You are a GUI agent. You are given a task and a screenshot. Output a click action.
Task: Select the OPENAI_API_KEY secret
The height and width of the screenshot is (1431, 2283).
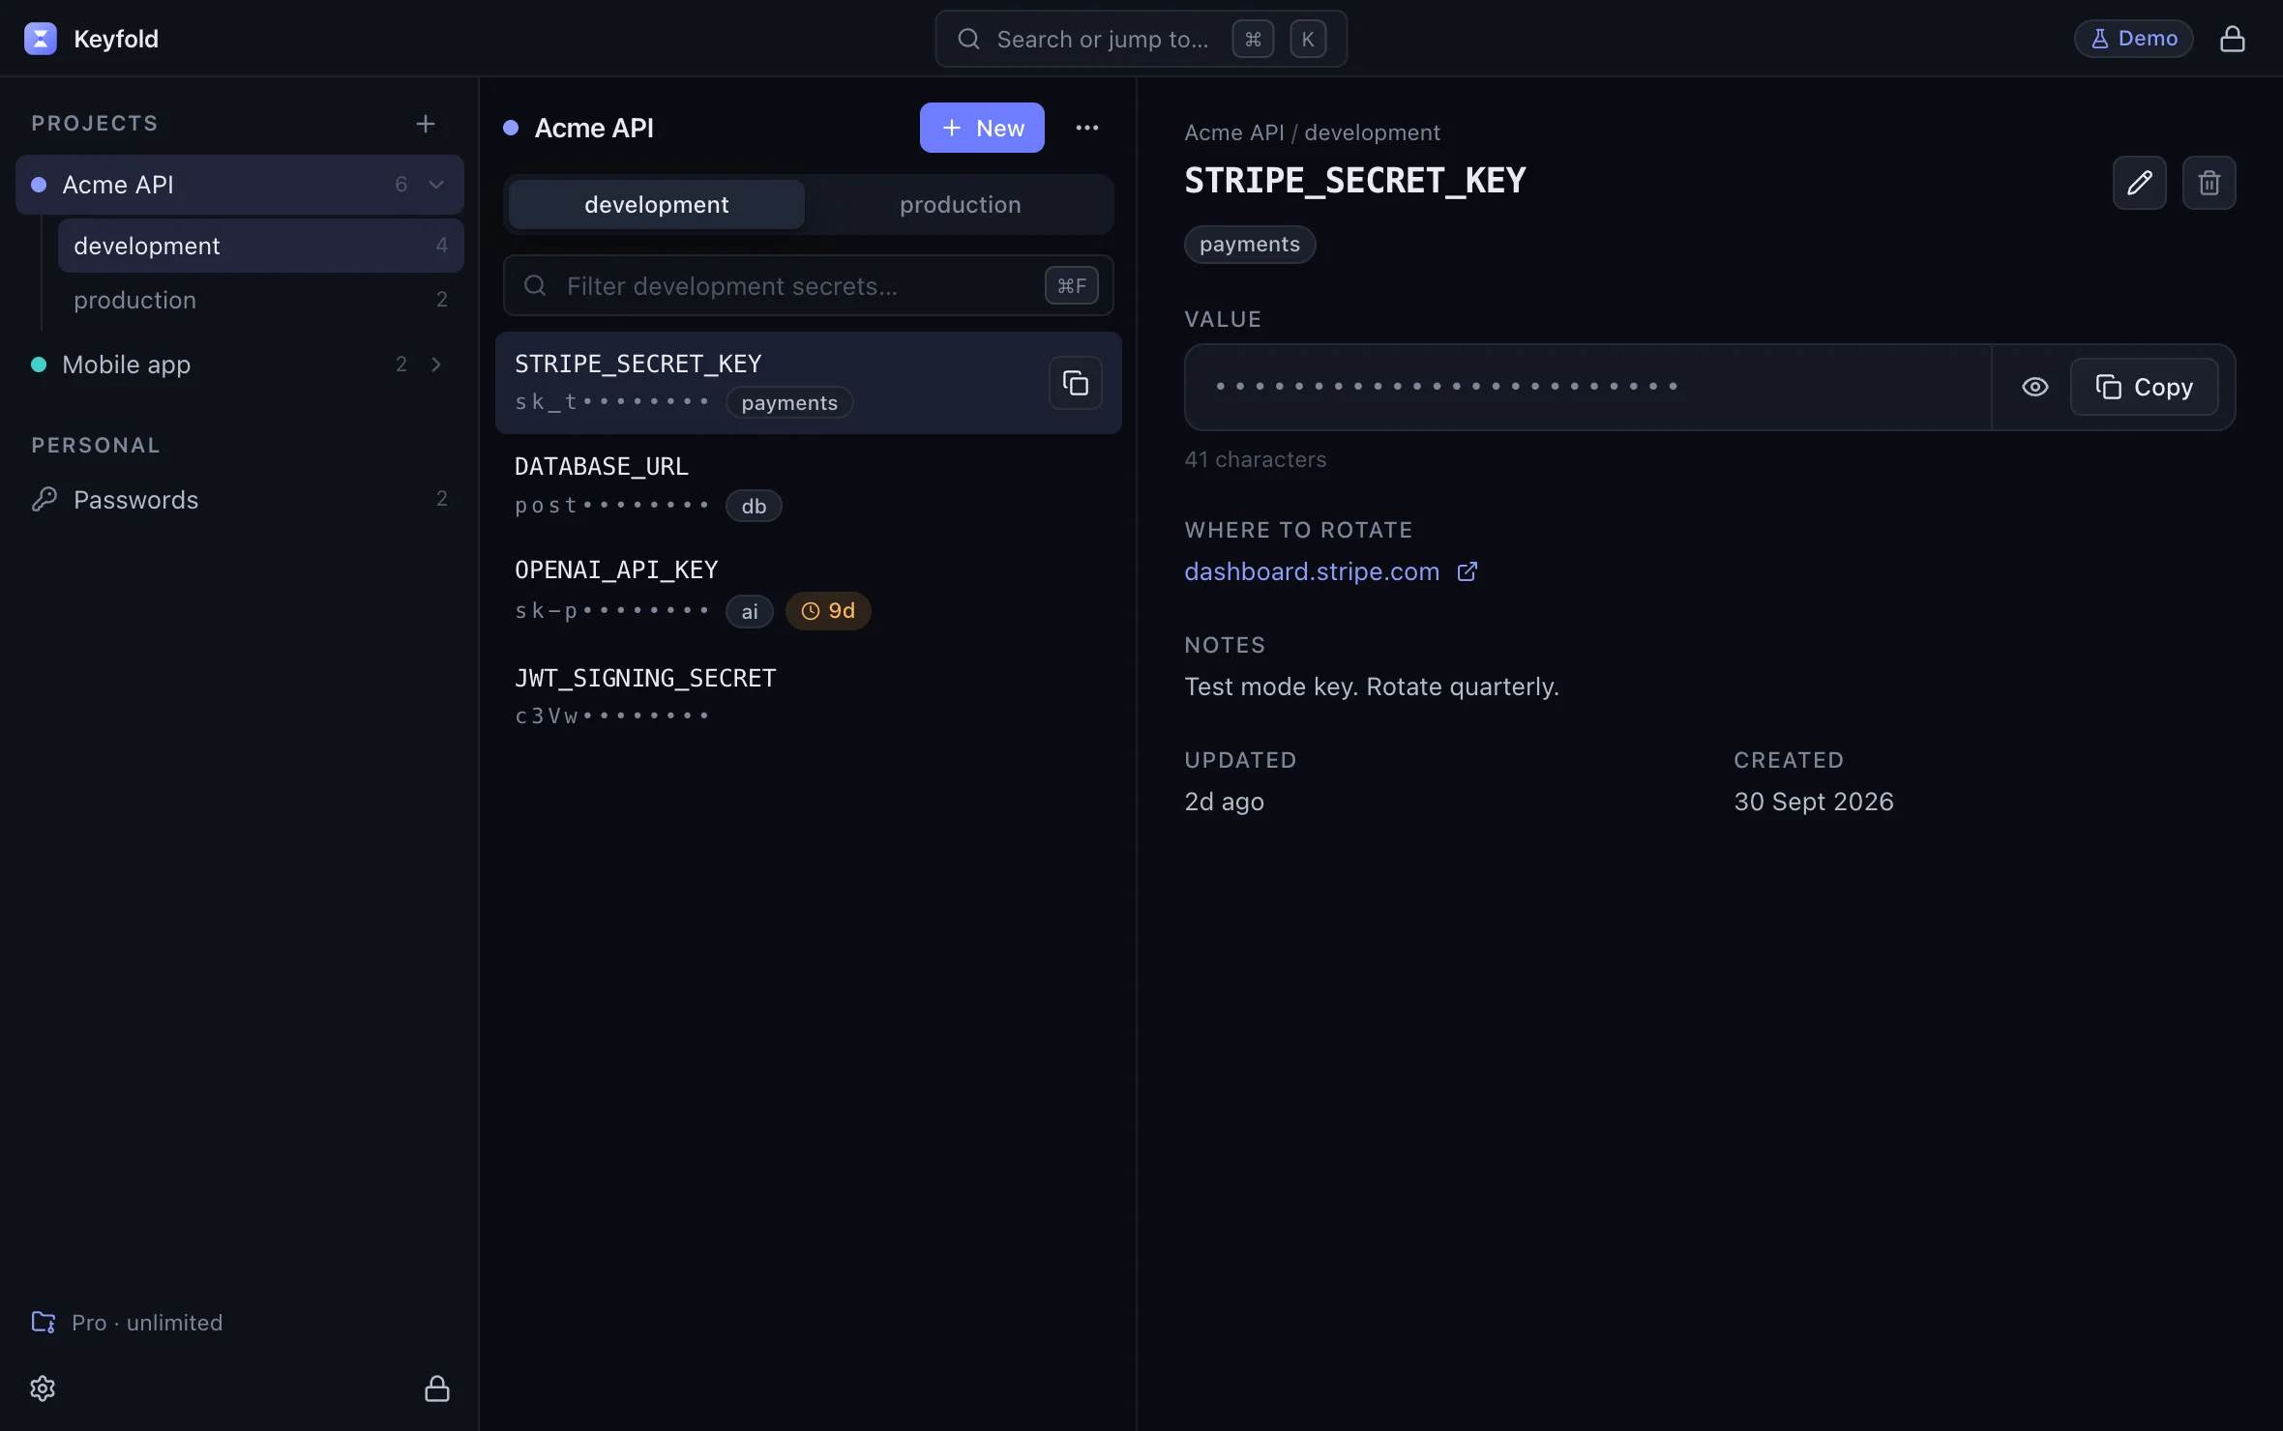809,590
